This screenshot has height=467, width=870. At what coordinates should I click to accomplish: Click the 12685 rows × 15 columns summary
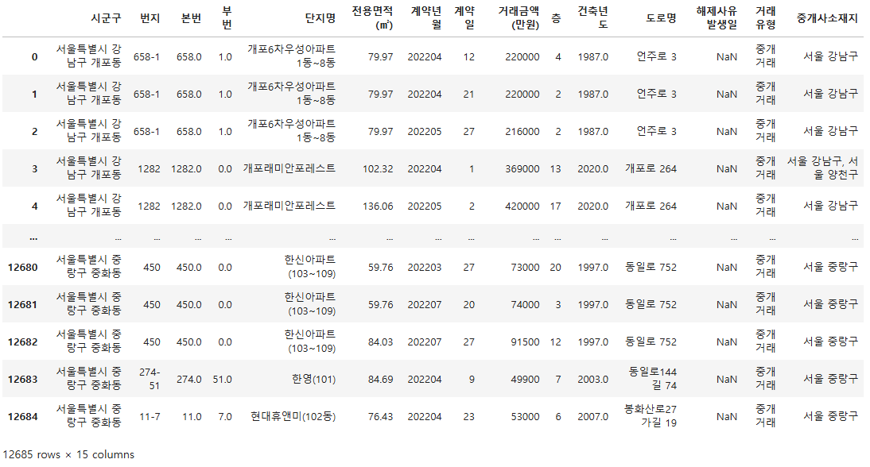68,455
